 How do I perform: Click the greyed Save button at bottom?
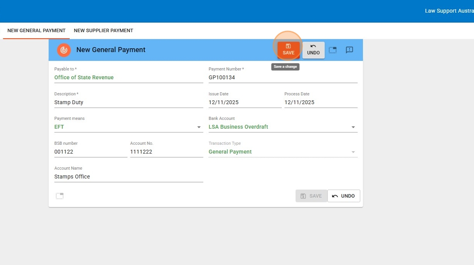[x=311, y=196]
